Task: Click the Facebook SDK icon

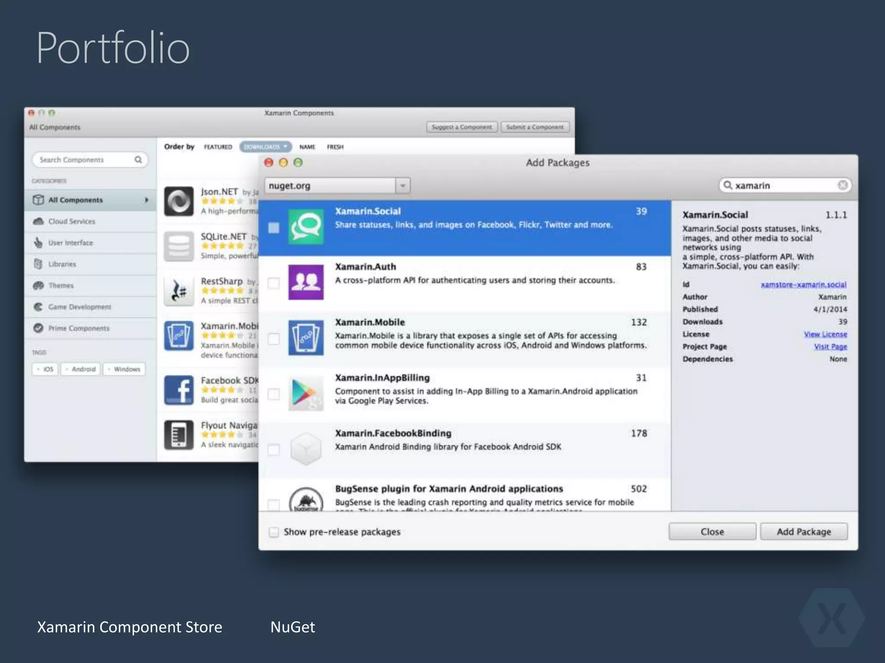Action: (x=179, y=390)
